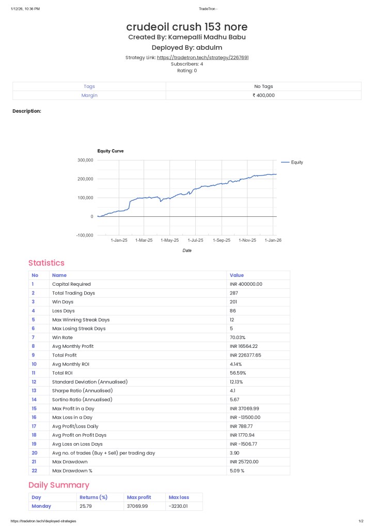Click the Equity Curve chart title
The height and width of the screenshot is (530, 374).
click(111, 151)
